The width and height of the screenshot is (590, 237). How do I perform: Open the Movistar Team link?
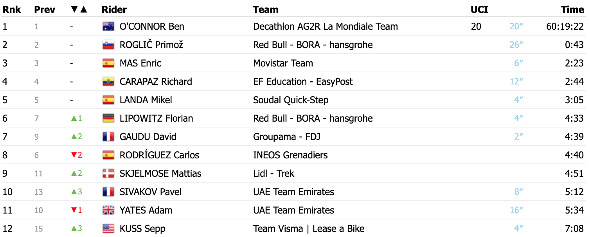click(x=283, y=63)
